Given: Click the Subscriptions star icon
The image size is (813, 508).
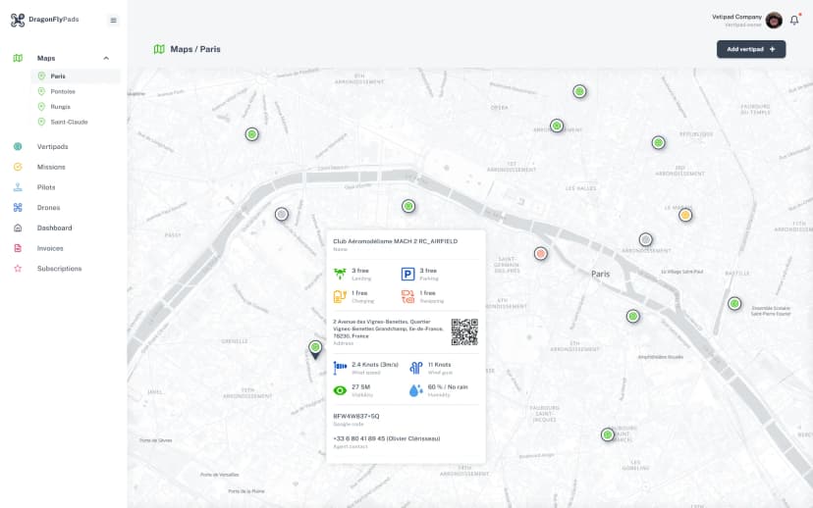Looking at the screenshot, I should point(18,269).
